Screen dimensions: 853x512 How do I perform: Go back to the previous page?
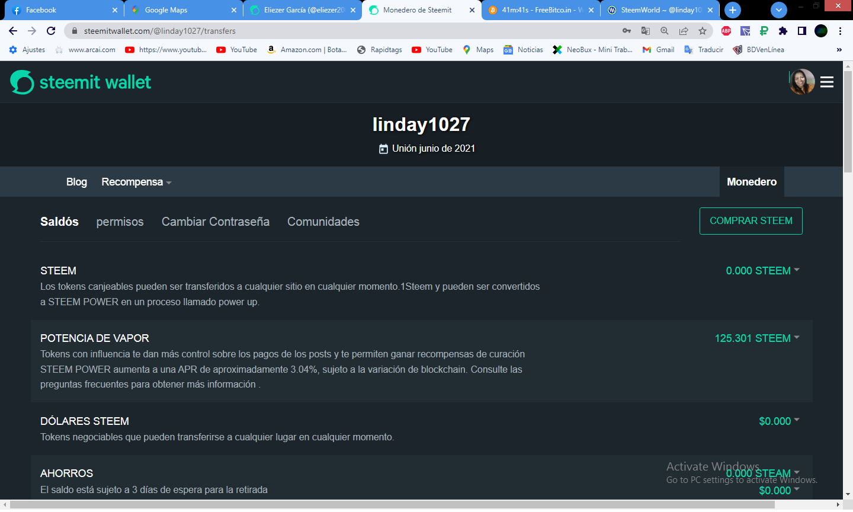coord(13,31)
